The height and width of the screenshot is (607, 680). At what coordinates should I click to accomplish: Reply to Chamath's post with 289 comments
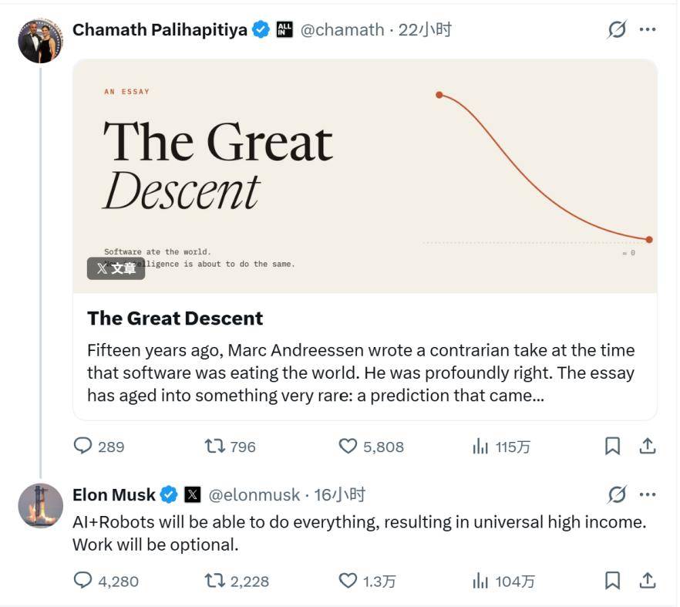click(99, 446)
